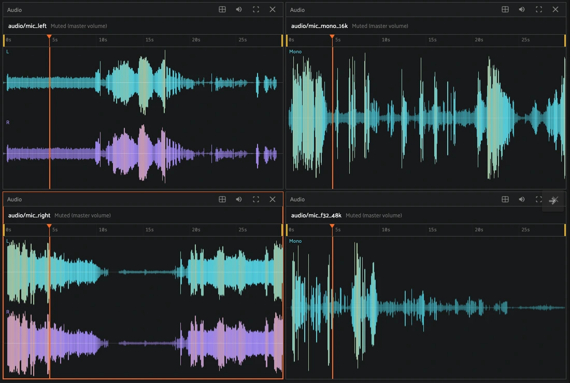Toggle speaker volume icon in mic_right panel
Image resolution: width=570 pixels, height=383 pixels.
pyautogui.click(x=239, y=199)
